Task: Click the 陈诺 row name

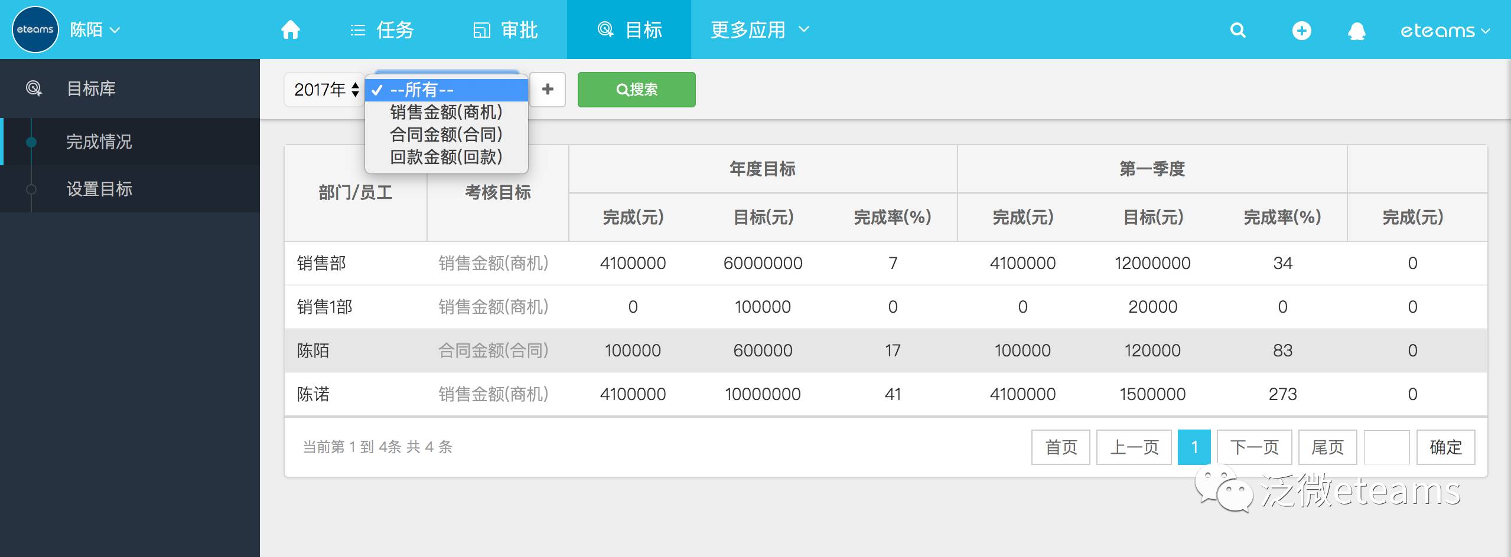Action: 313,394
